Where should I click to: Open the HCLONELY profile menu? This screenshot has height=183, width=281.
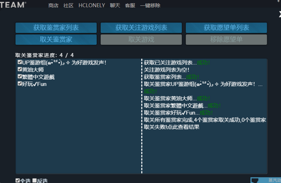click(92, 6)
